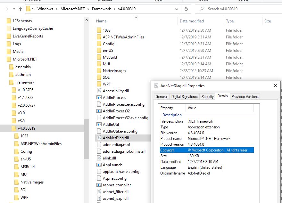Select the General tab
The image size is (282, 203).
(x=161, y=97)
